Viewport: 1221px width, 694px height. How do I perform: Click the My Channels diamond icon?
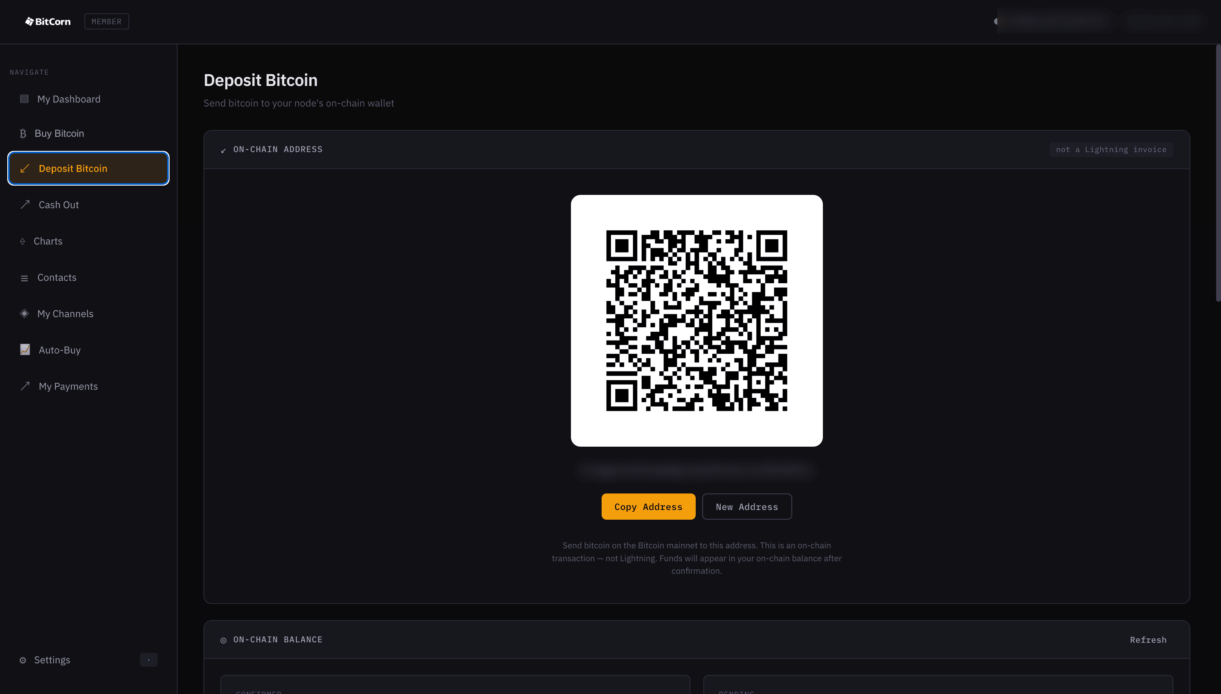pos(24,314)
